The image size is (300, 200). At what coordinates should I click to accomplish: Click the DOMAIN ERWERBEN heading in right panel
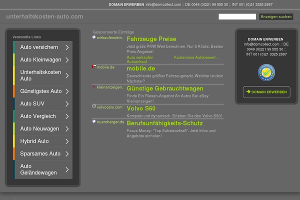[265, 39]
